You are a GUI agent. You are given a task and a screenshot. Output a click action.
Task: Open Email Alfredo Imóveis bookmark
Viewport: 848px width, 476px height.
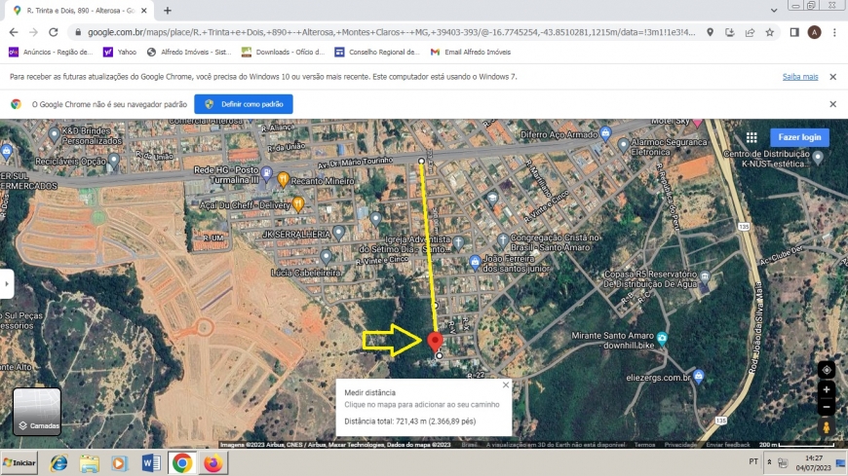coord(471,52)
